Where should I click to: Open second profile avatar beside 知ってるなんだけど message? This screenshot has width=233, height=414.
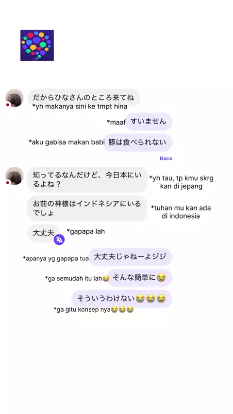coord(15,176)
